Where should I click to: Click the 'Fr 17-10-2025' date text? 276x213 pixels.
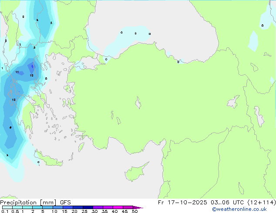pos(182,203)
